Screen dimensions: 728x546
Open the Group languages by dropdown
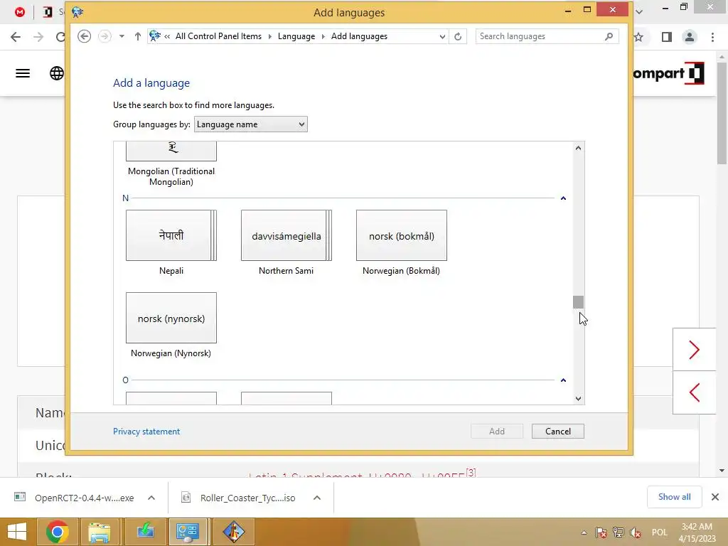[251, 124]
